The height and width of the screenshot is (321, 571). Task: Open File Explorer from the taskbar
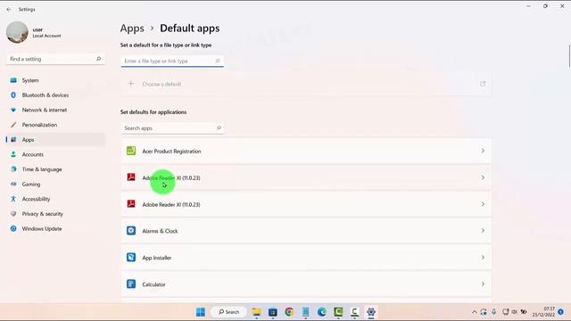click(257, 312)
